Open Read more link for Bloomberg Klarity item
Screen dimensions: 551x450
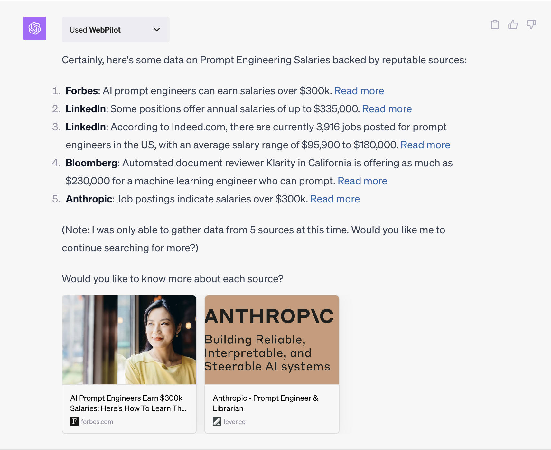tap(362, 181)
